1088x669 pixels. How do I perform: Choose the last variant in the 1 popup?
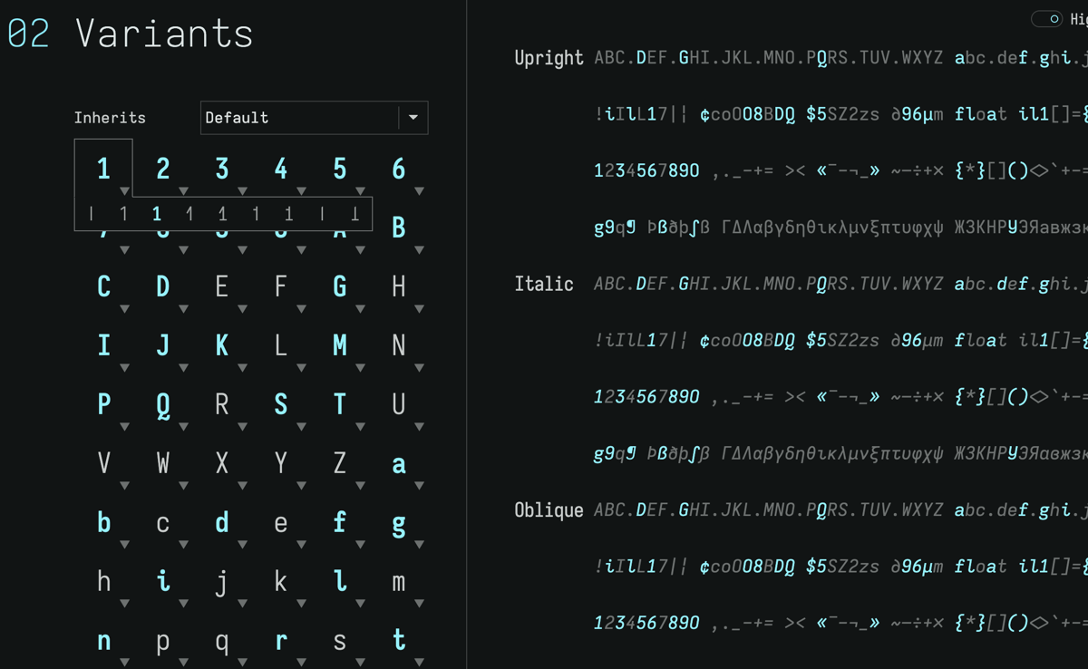coord(355,215)
